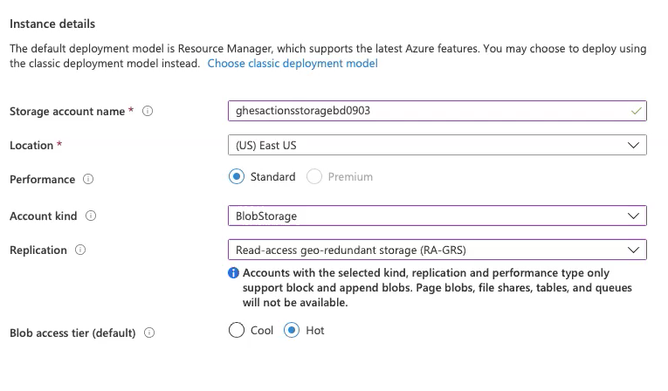Open the Location dropdown showing East US

[437, 145]
